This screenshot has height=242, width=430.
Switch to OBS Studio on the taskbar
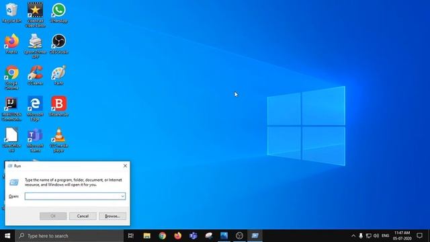239,236
